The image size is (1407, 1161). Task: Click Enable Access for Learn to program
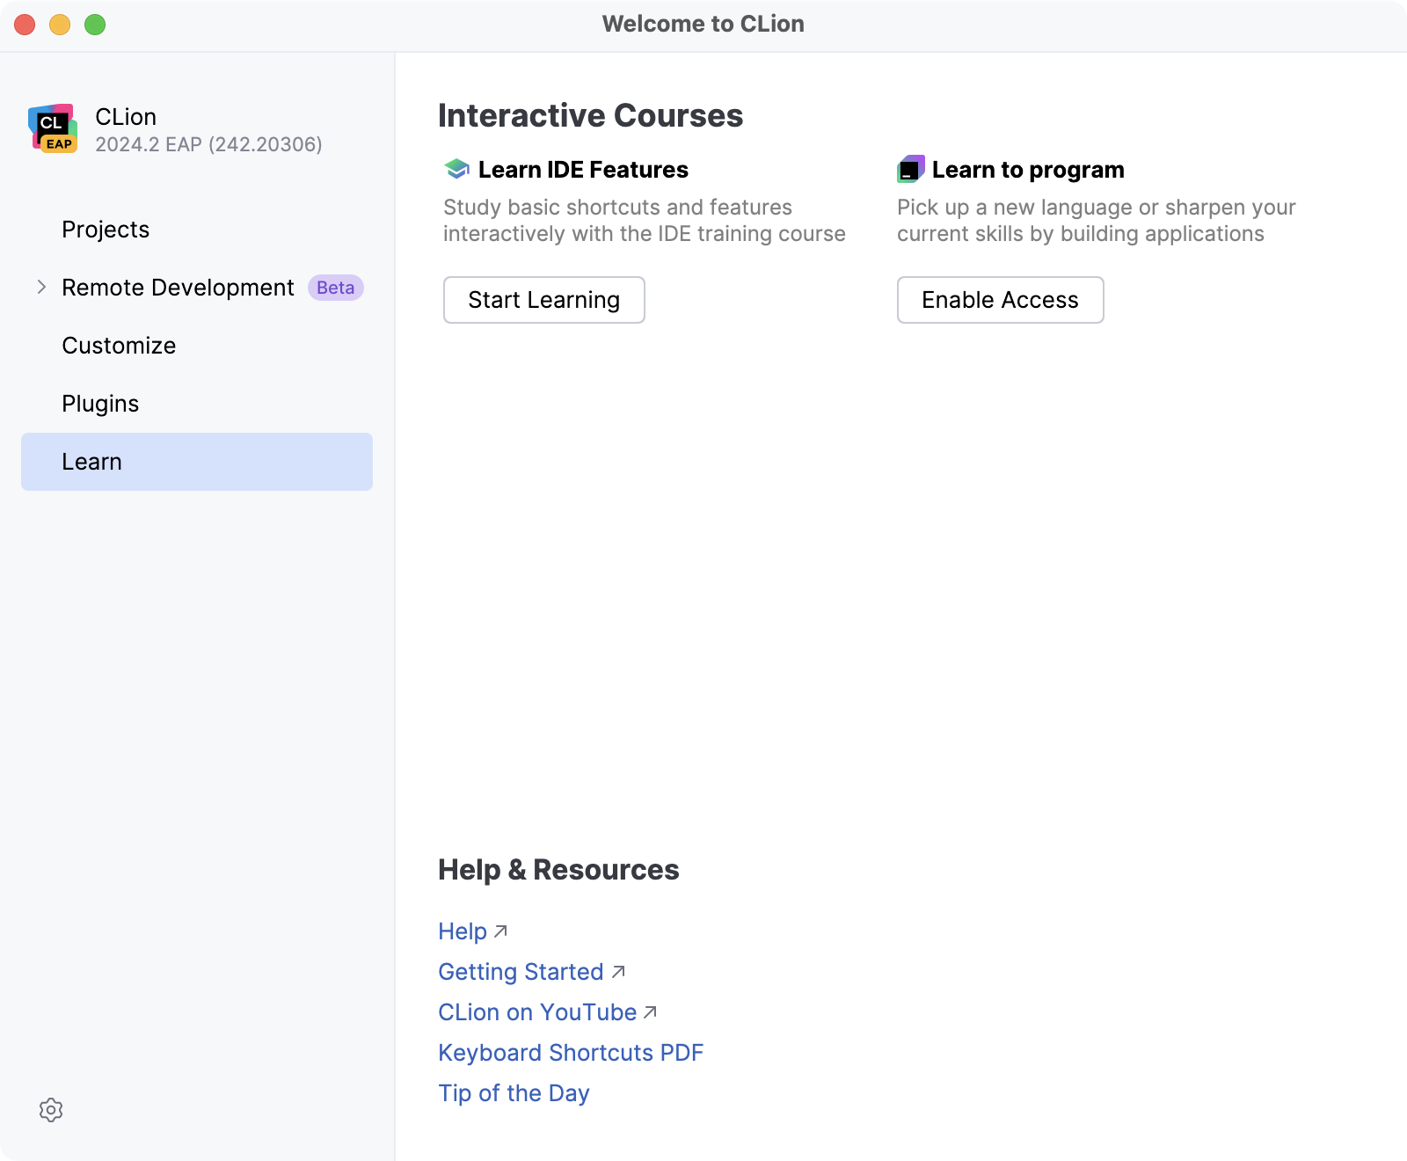pyautogui.click(x=1000, y=300)
